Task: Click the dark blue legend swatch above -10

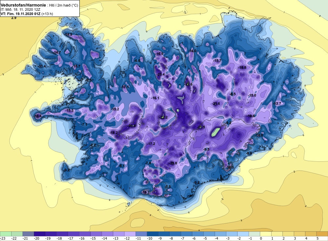Action: [153, 234]
